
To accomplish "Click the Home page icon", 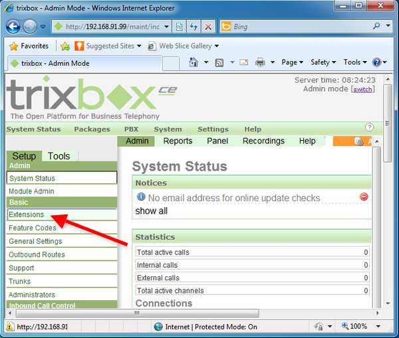I will (194, 62).
